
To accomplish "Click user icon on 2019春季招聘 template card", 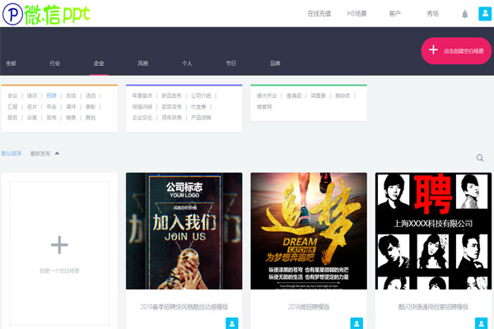I will click(x=232, y=323).
